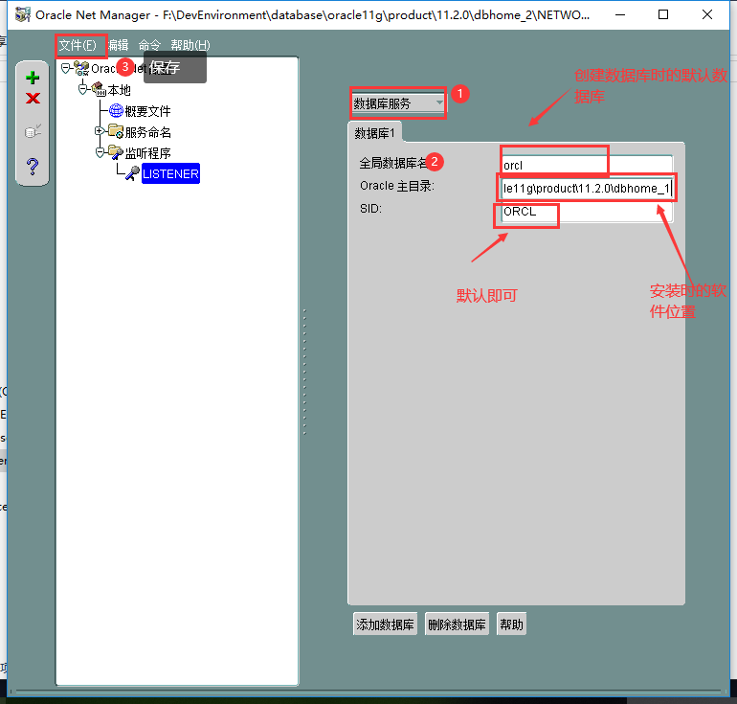Image resolution: width=737 pixels, height=704 pixels.
Task: Open the 命令 menu
Action: pyautogui.click(x=149, y=46)
